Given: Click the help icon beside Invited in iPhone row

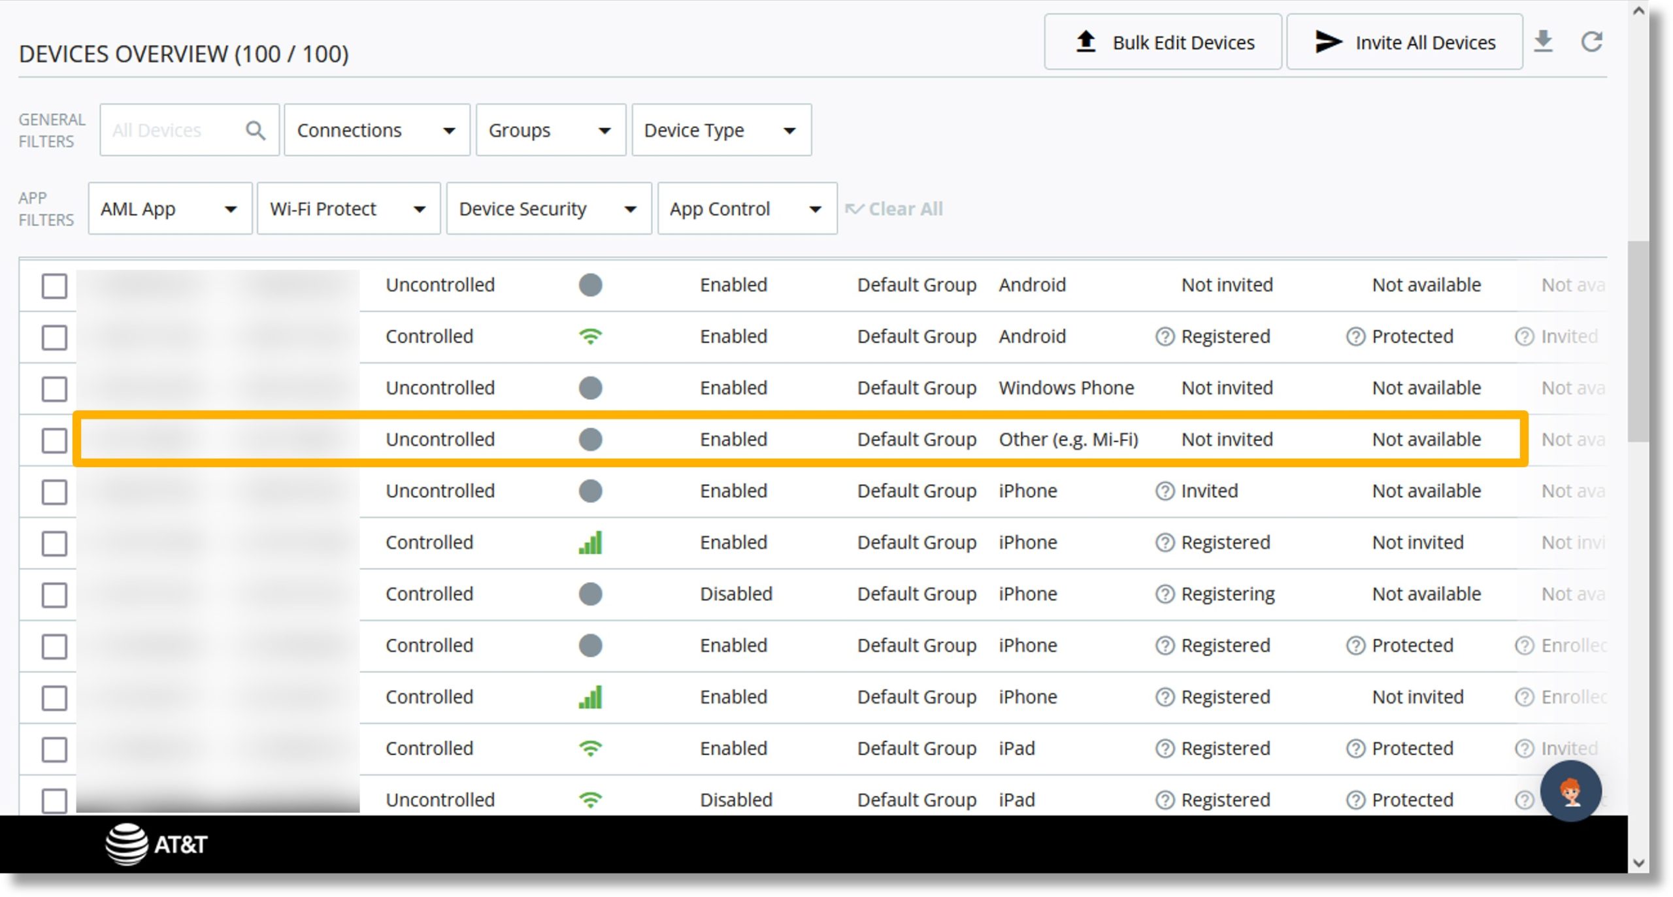Looking at the screenshot, I should click(x=1165, y=491).
